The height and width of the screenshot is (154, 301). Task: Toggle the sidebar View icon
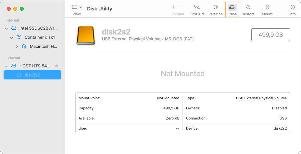tap(74, 7)
